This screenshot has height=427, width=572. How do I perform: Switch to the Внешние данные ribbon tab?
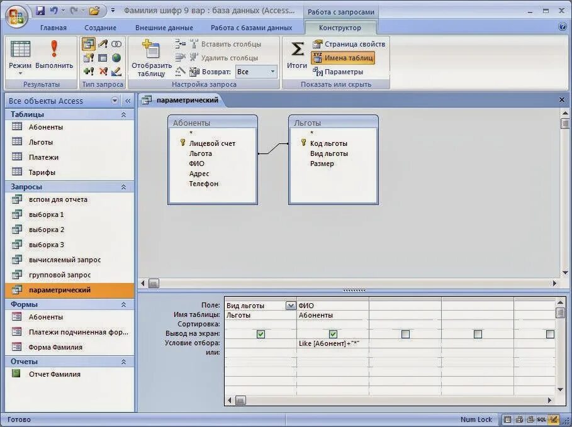[164, 28]
